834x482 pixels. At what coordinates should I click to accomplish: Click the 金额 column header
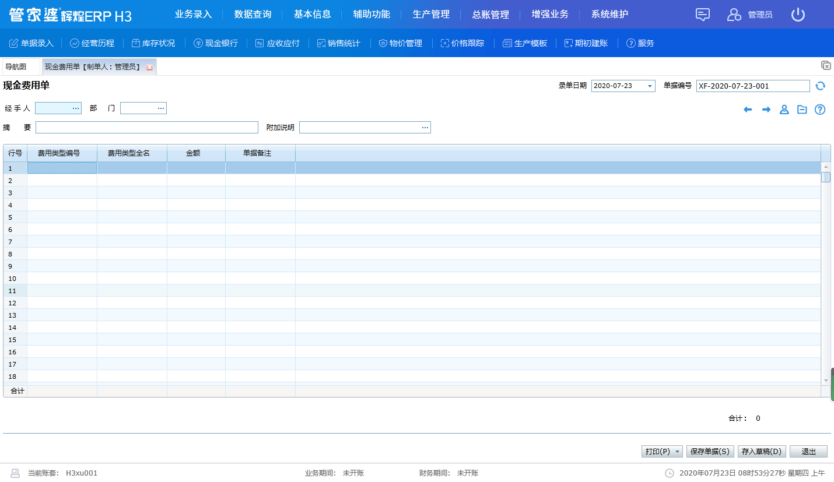pyautogui.click(x=196, y=153)
